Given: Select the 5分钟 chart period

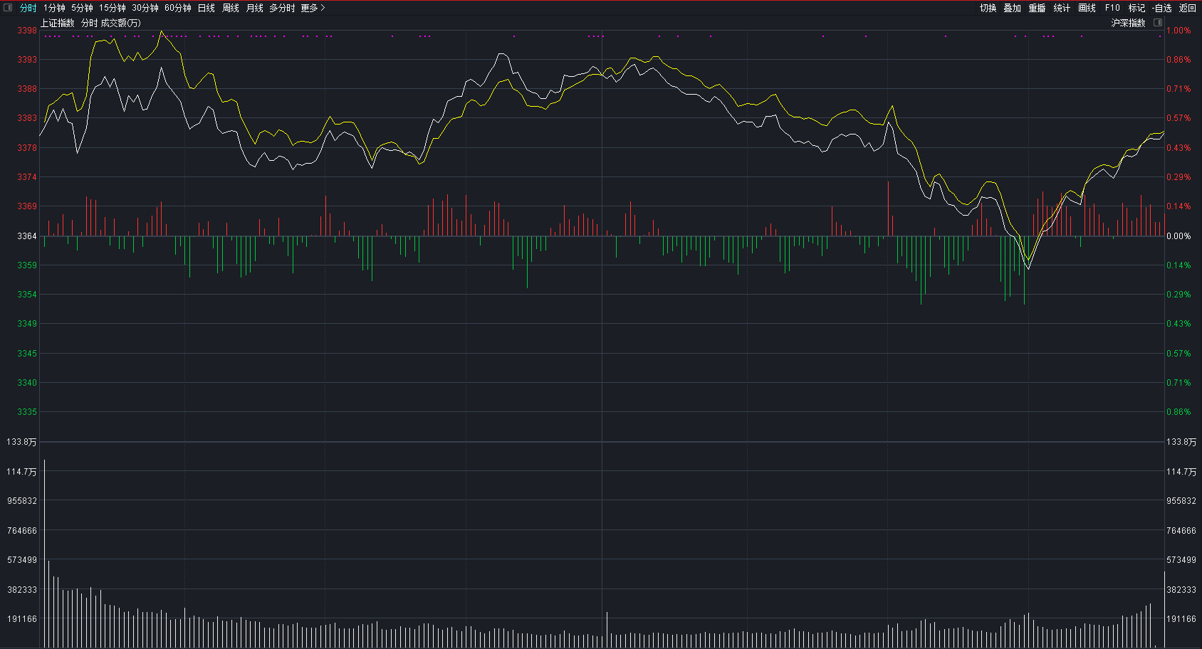Looking at the screenshot, I should coord(82,8).
